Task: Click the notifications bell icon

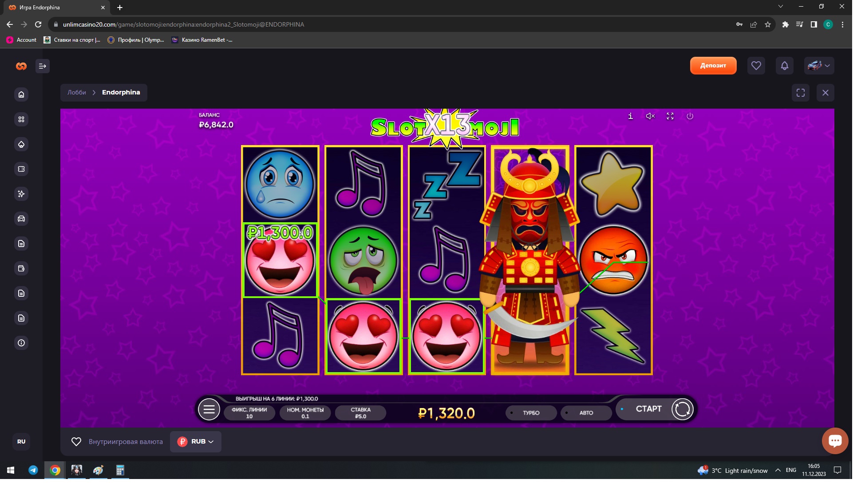Action: (784, 66)
